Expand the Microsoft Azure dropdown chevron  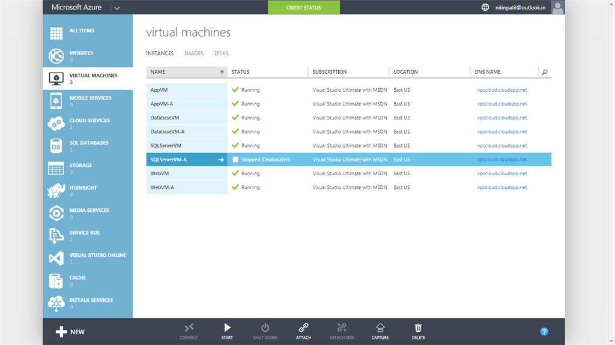coord(117,8)
